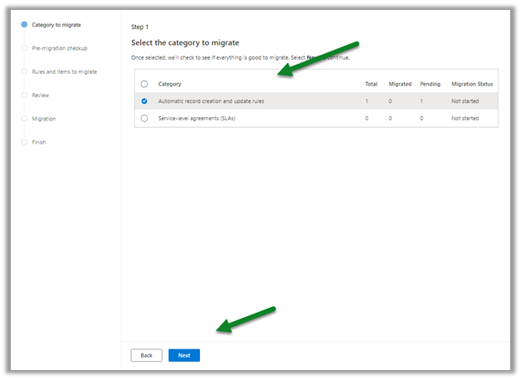
Task: Open the Category to migrate step
Action: [56, 25]
